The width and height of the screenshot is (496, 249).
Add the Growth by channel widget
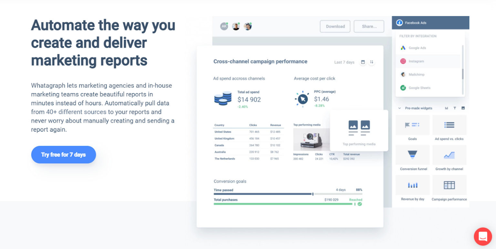point(449,155)
